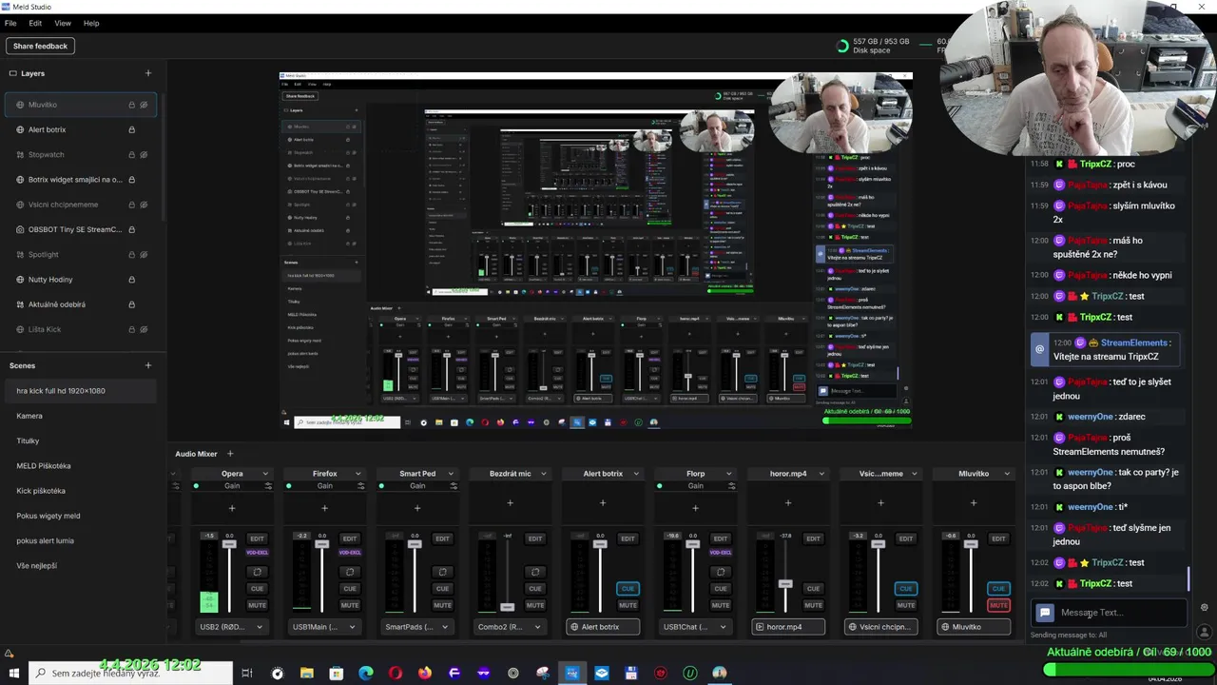Open Microsoft Edge from the taskbar

365,673
